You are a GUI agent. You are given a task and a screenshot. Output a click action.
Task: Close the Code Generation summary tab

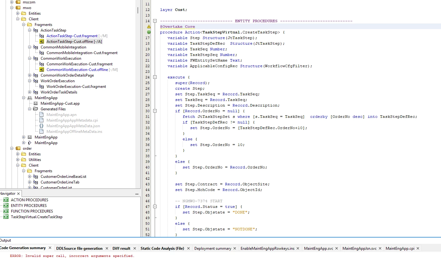click(50, 248)
